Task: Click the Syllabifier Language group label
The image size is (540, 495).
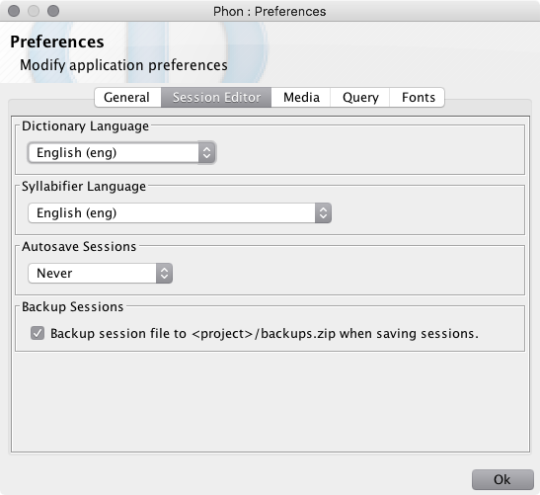Action: (84, 187)
